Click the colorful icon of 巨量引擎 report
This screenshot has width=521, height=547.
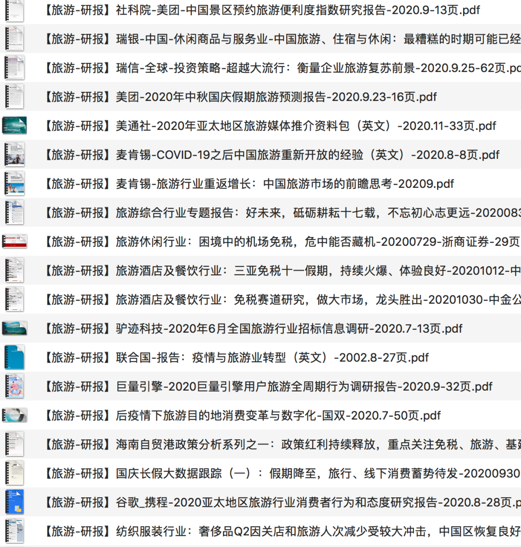click(x=14, y=386)
